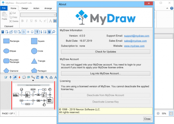174x124 pixels.
Task: Select the speech bubble callout tool
Action: click(x=28, y=77)
